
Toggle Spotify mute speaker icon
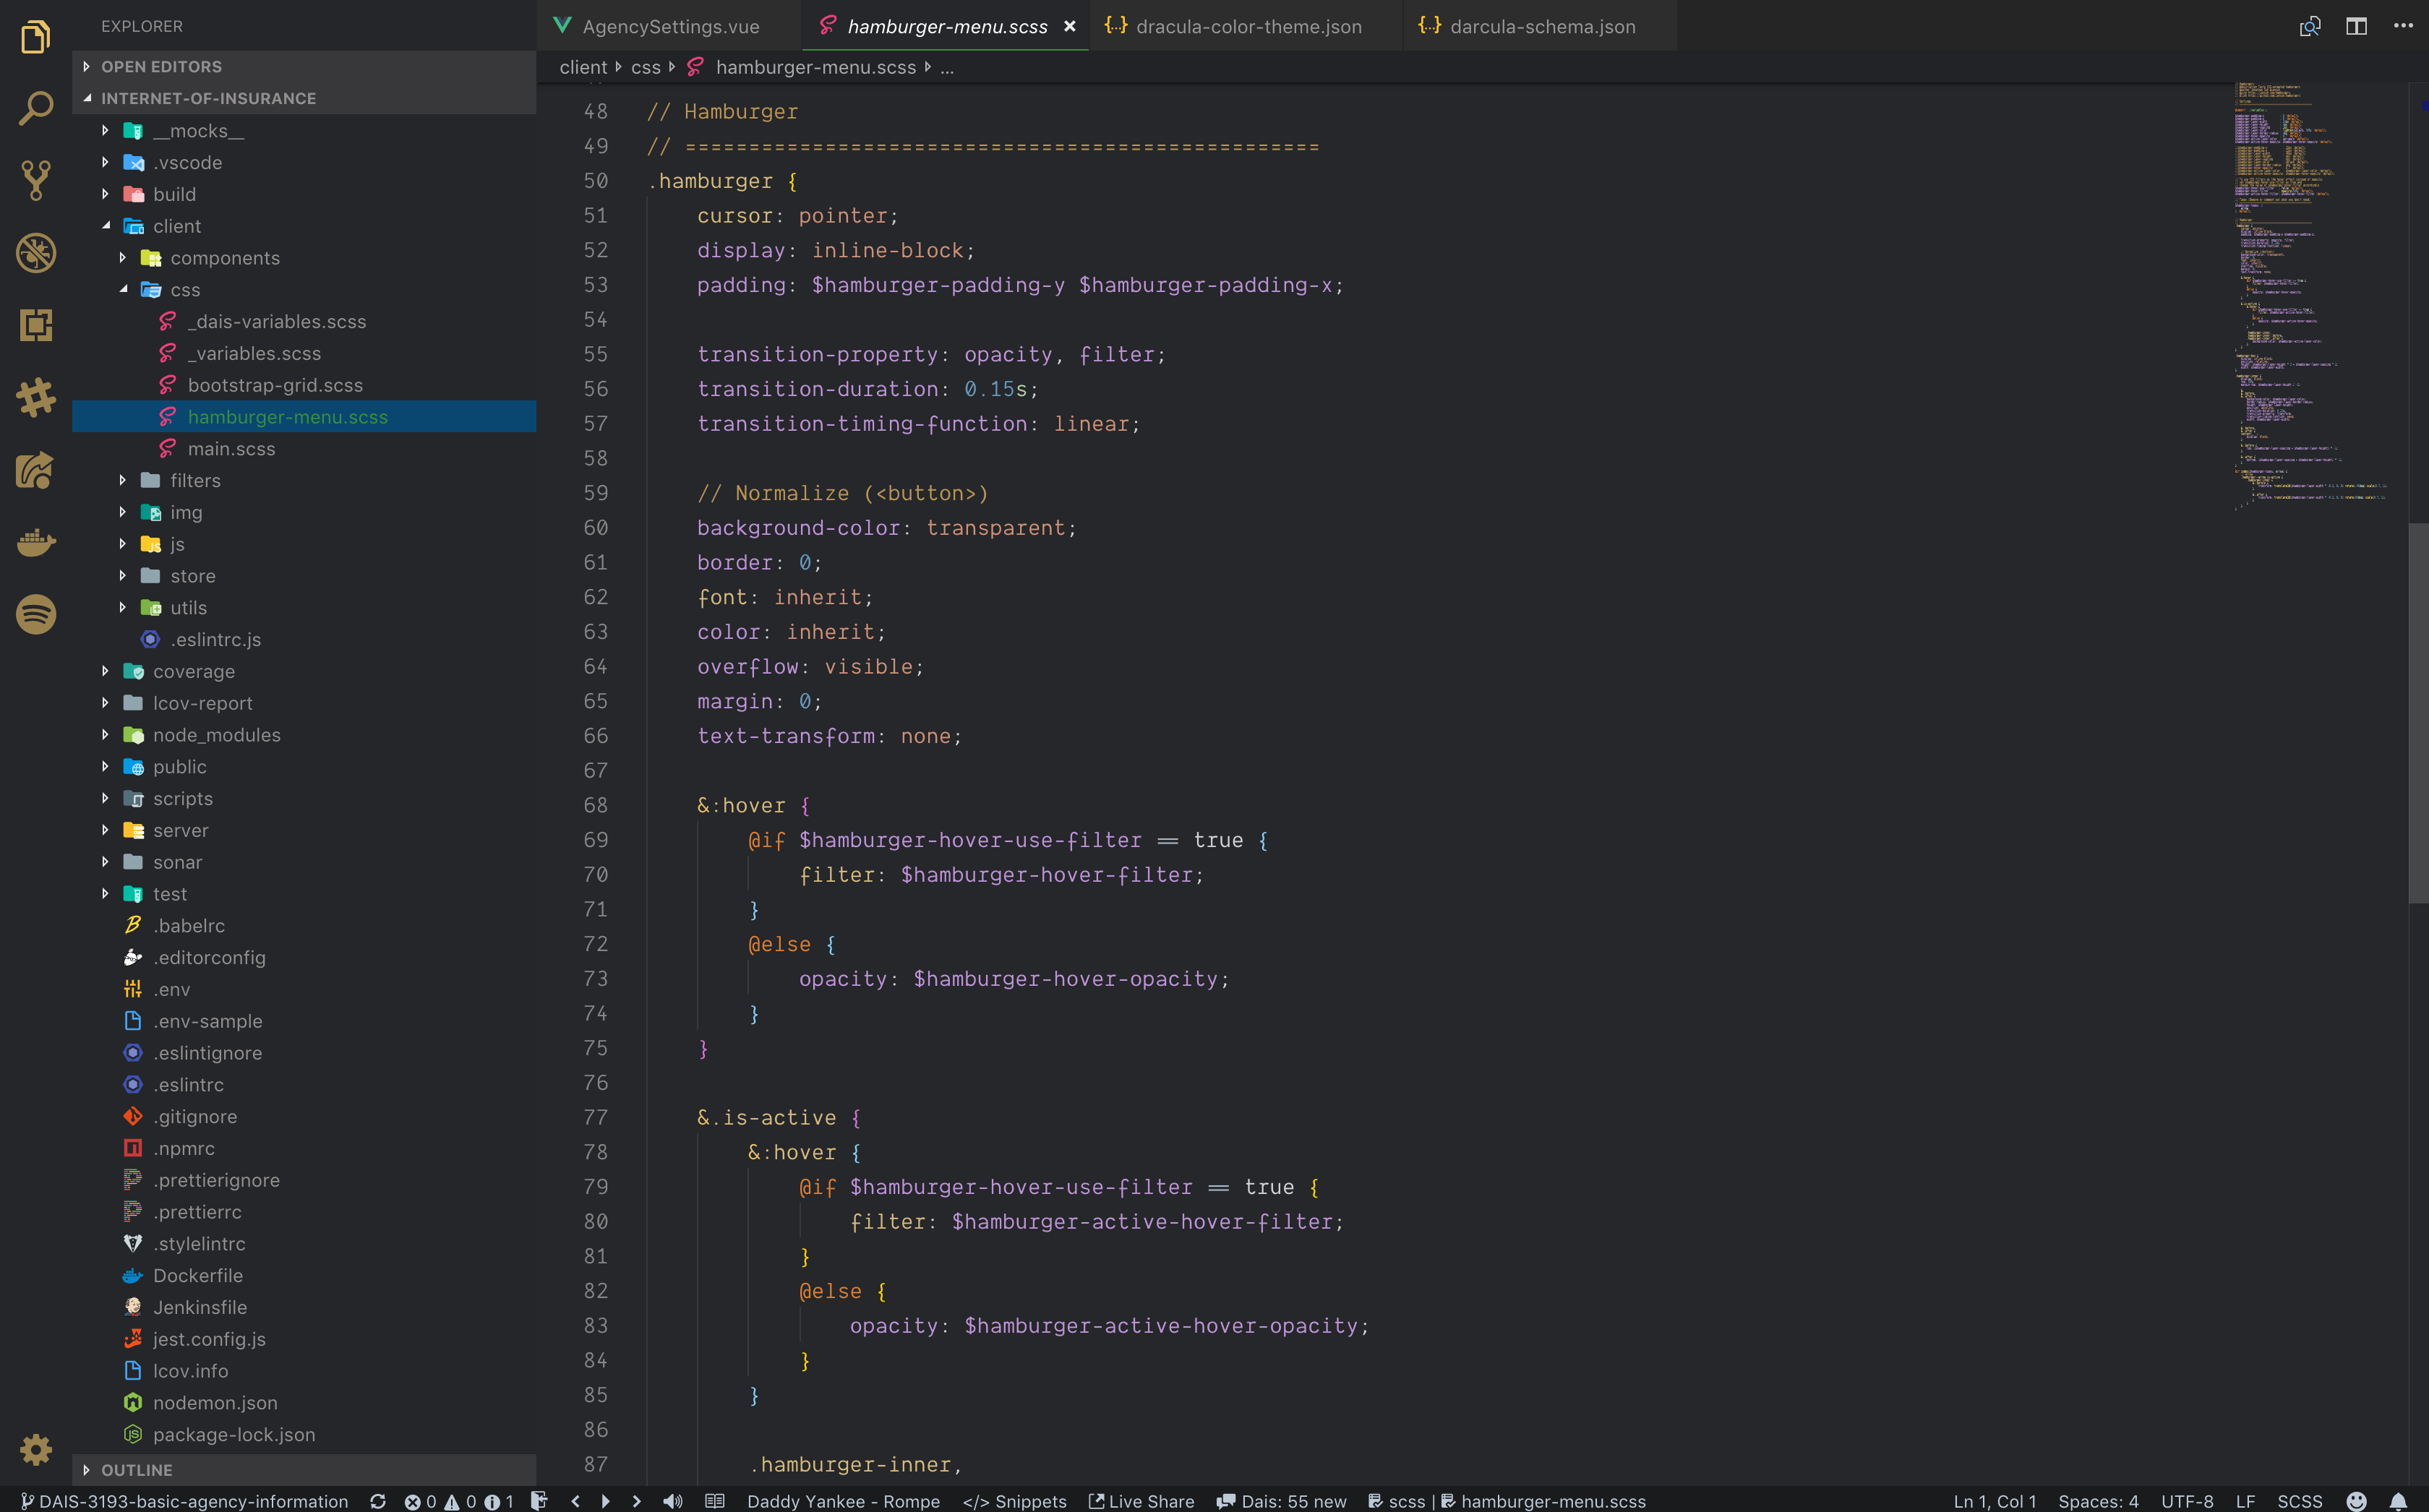point(673,1501)
